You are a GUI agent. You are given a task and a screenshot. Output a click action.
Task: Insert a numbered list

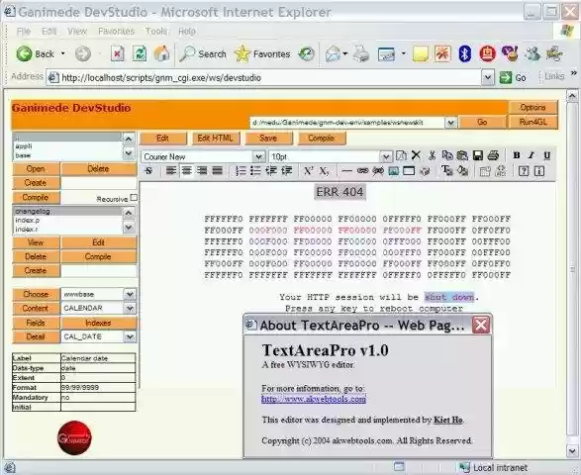(x=241, y=171)
